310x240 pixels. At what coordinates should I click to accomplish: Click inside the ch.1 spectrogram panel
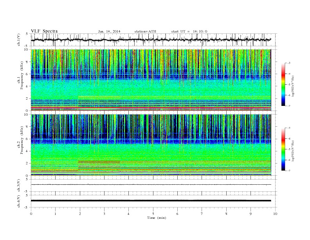[151, 80]
